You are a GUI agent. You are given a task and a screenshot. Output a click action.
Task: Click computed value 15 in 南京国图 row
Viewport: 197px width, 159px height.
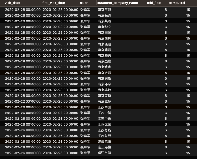coord(188,33)
